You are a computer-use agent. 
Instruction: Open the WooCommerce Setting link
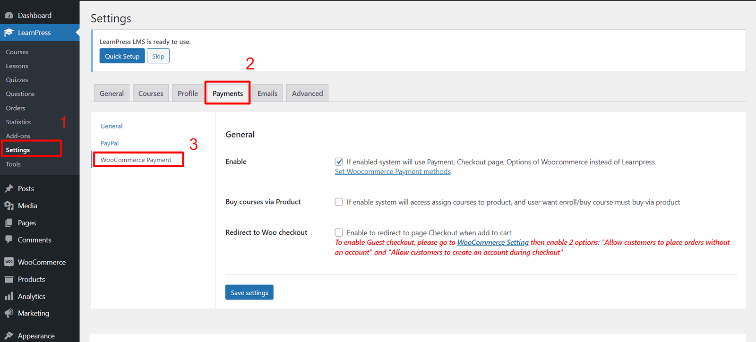coord(492,242)
